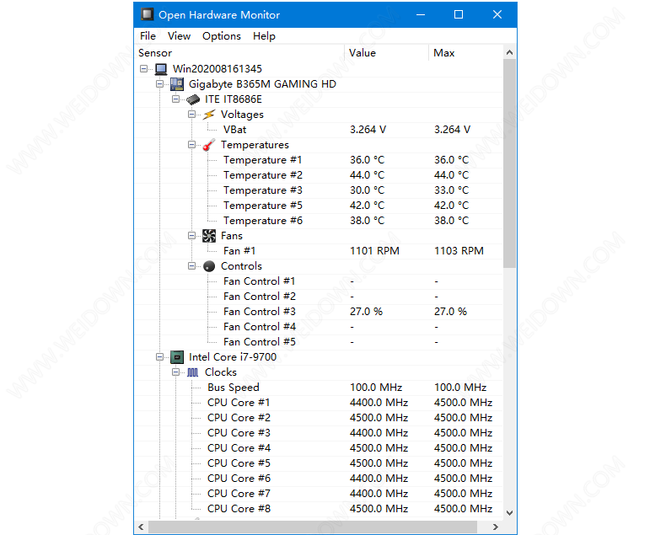Screen dimensions: 666x535
Task: Select the CPU Core #6 row
Action: coord(319,479)
